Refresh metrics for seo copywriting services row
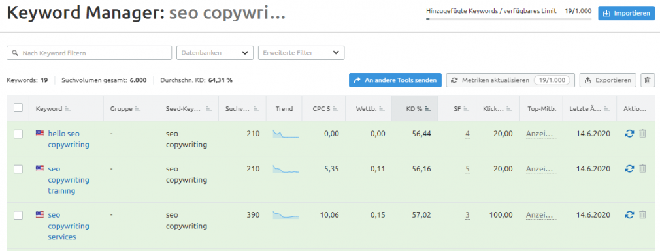Image resolution: width=660 pixels, height=251 pixels. (x=629, y=215)
